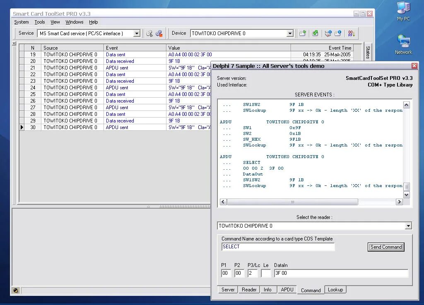Viewport: 424px width, 305px height.
Task: Open the vertical States side tab
Action: [x=368, y=52]
